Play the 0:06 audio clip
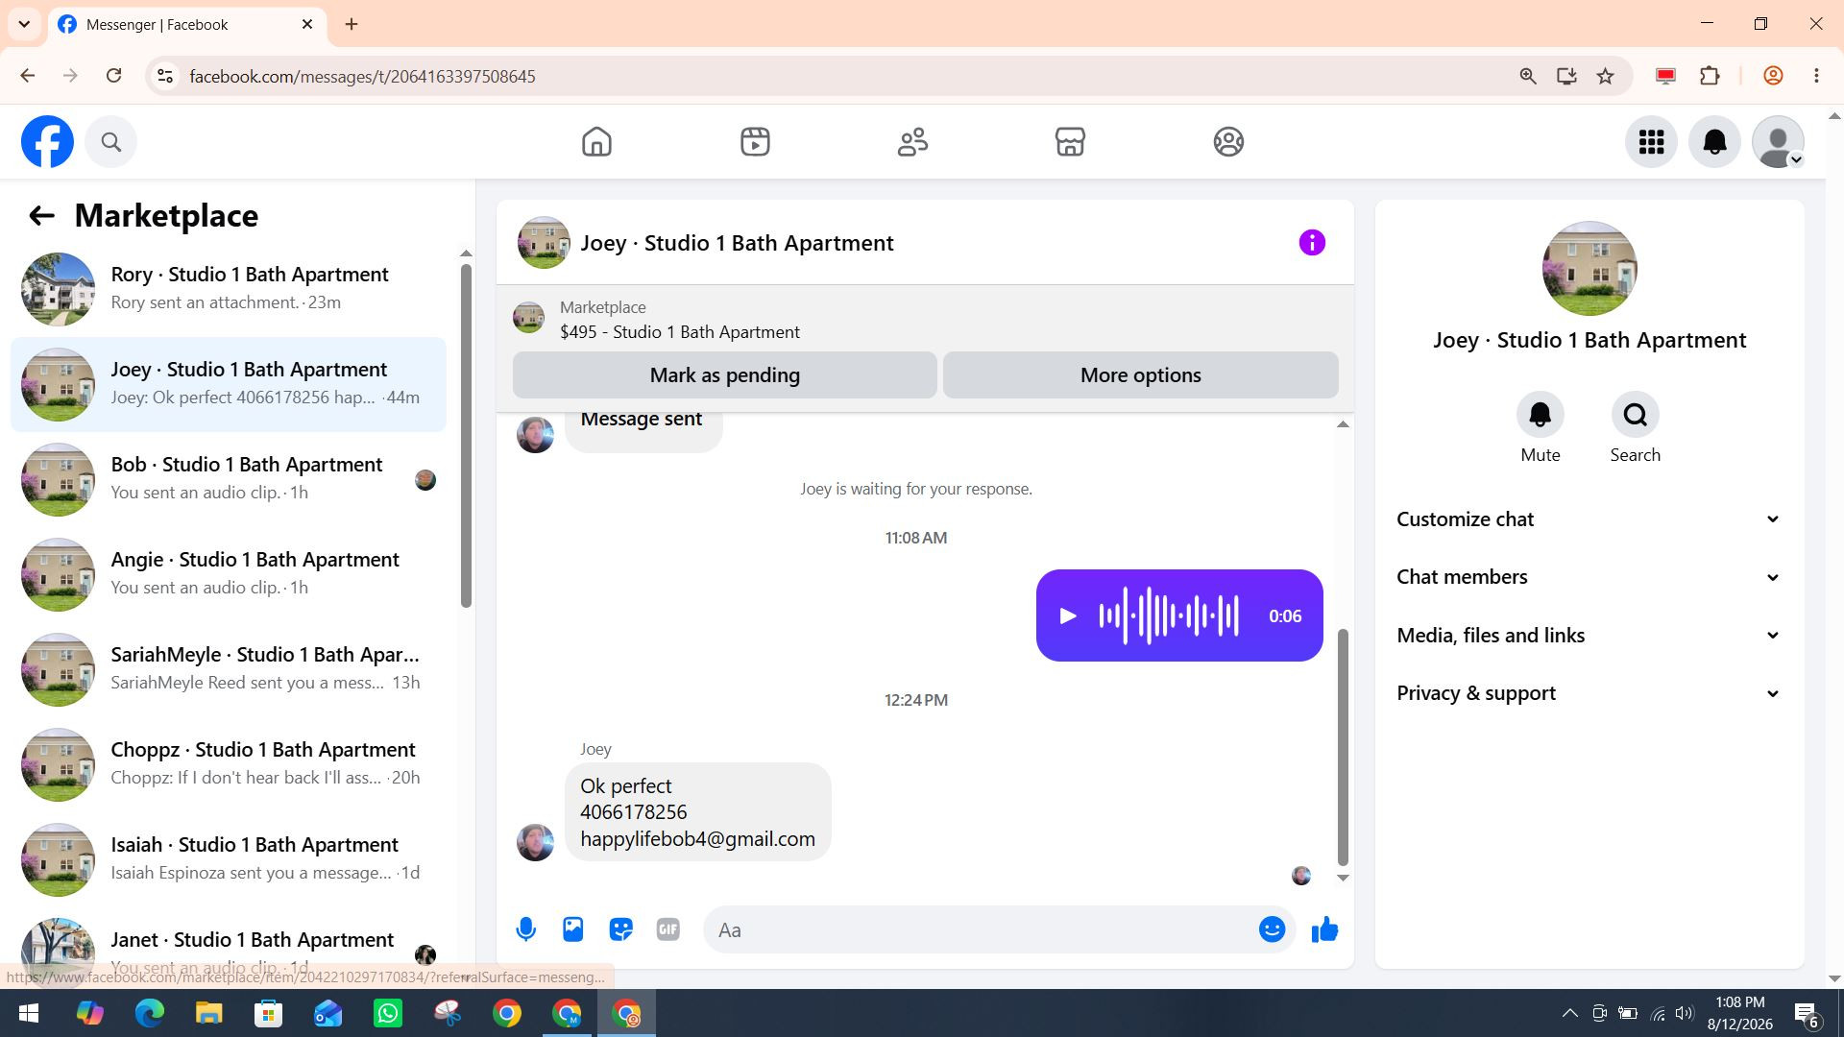Screen dimensions: 1844x1037 (x=1067, y=616)
